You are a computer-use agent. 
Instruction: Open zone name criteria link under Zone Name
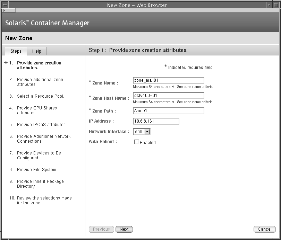(x=195, y=87)
